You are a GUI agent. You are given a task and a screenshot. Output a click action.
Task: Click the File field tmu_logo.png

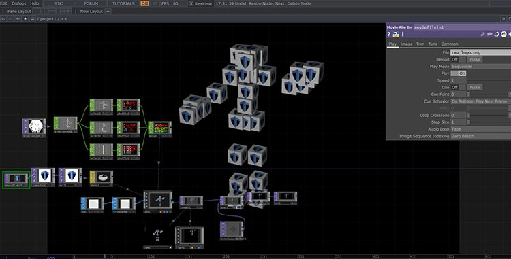click(x=481, y=52)
